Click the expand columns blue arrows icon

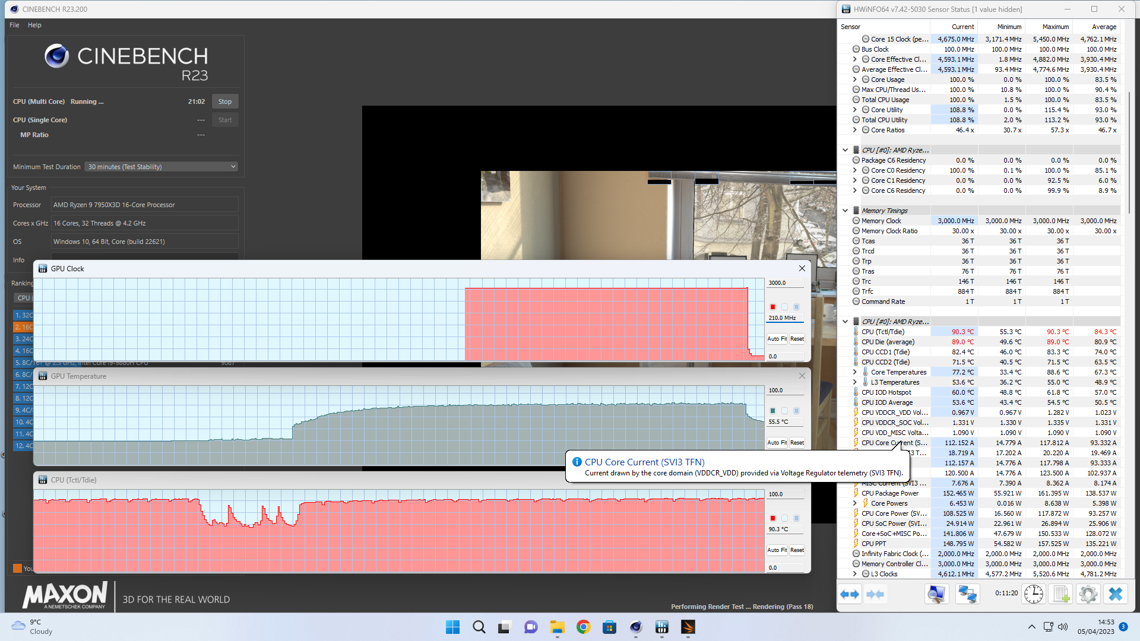coord(850,594)
